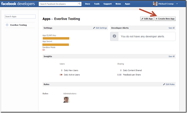Screen dimensions: 187x113
Task: Click the Sandbox Mode On value
Action: click(x=44, y=50)
